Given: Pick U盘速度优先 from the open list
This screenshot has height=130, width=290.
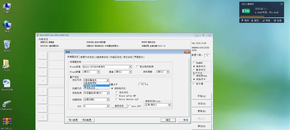Looking at the screenshot, I should pyautogui.click(x=96, y=83).
